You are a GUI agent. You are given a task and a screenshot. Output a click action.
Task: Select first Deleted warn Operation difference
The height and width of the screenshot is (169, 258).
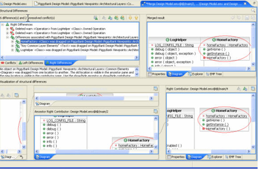click(60, 29)
